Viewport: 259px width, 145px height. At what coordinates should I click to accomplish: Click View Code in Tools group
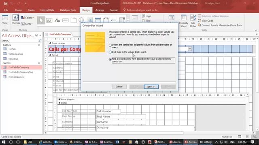point(206,21)
